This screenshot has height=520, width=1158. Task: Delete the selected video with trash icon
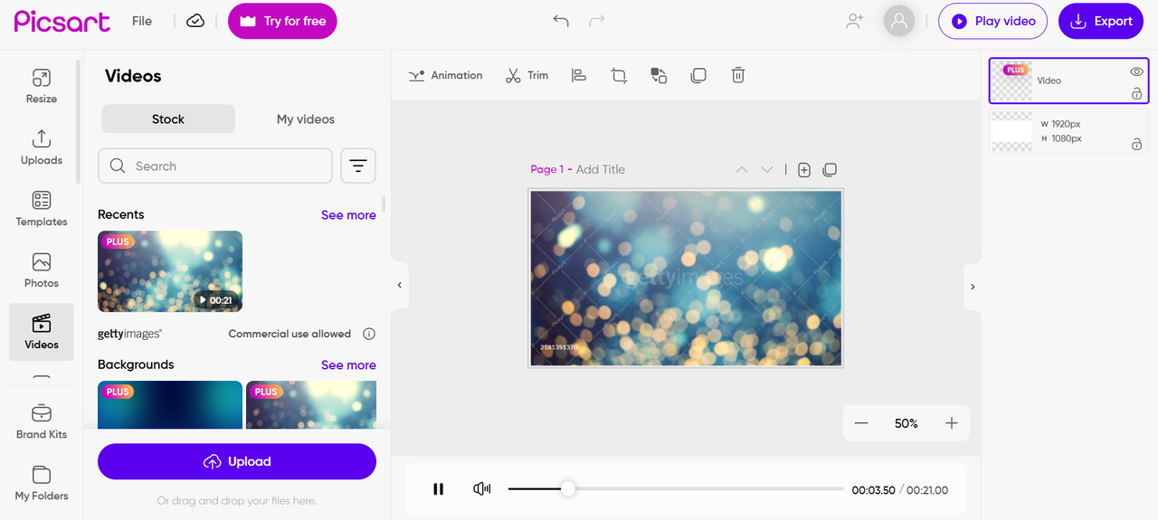(738, 75)
